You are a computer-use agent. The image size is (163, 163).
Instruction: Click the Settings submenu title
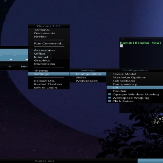click(88, 70)
